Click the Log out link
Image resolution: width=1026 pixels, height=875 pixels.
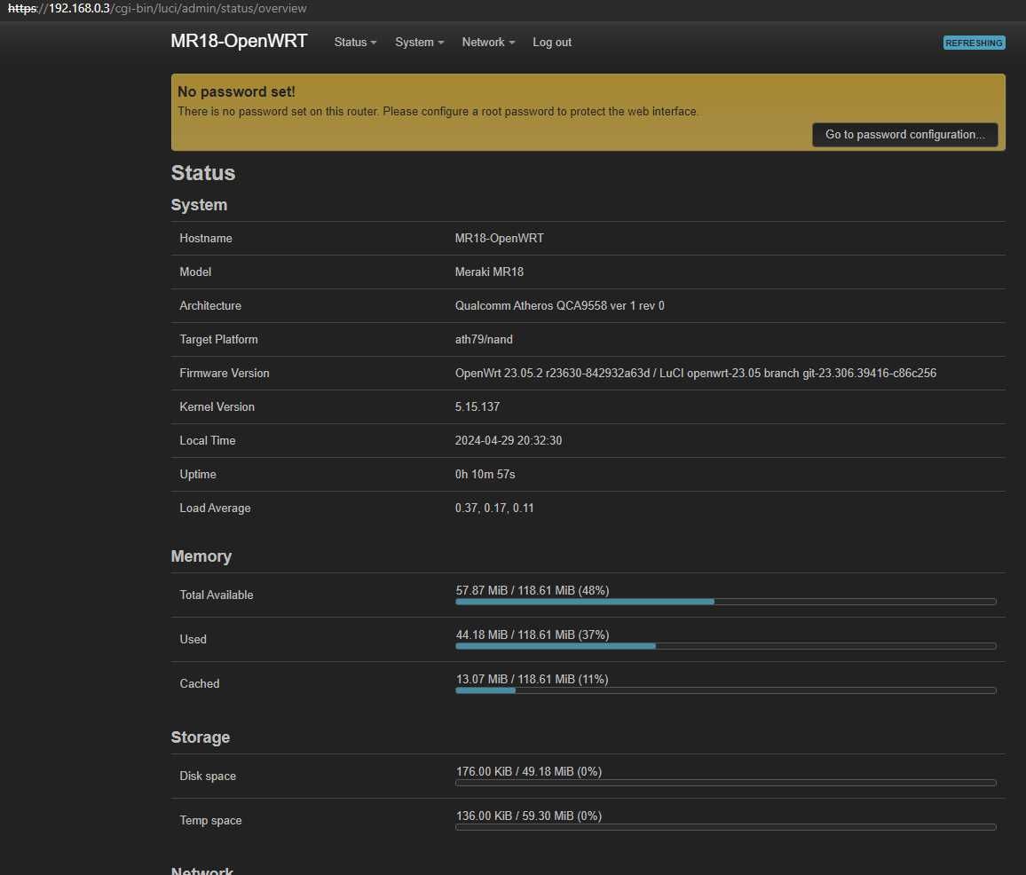[551, 42]
